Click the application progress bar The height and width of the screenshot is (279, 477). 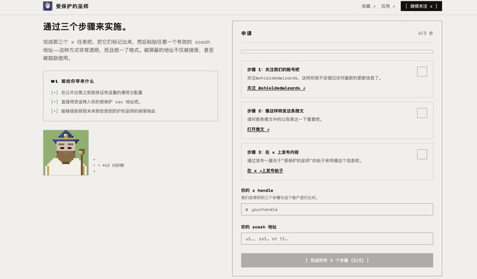[x=337, y=52]
